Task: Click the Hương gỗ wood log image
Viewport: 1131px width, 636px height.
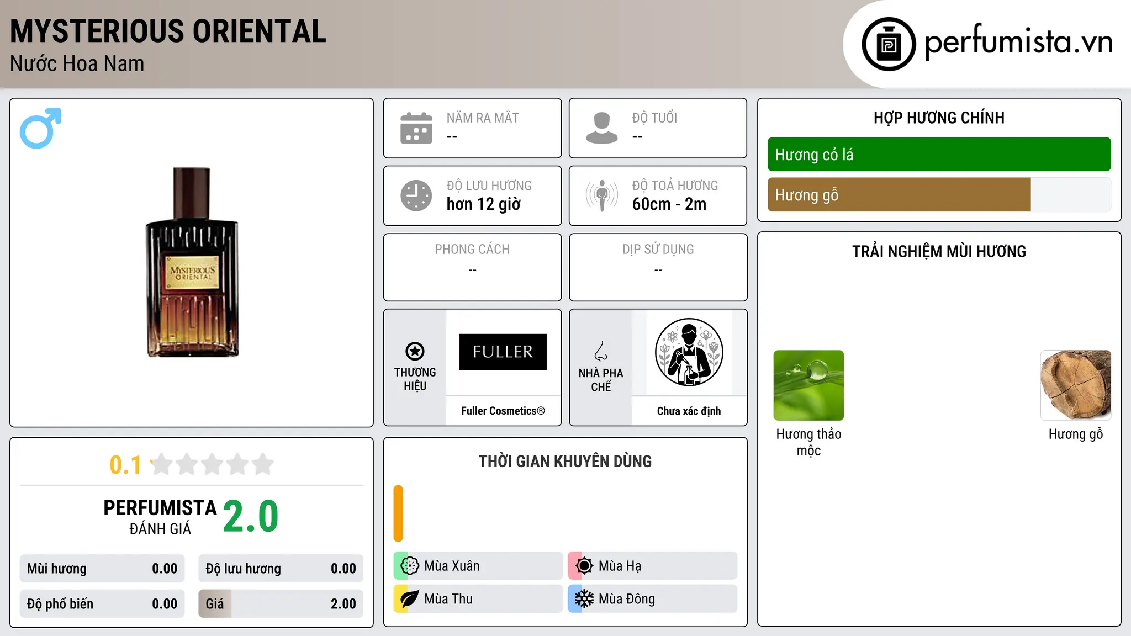Action: pos(1076,385)
